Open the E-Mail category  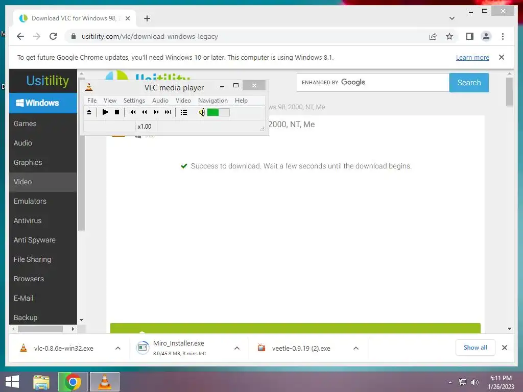point(43,298)
